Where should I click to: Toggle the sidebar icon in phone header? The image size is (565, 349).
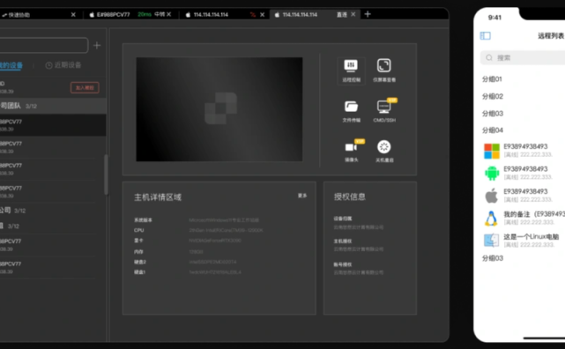[486, 35]
